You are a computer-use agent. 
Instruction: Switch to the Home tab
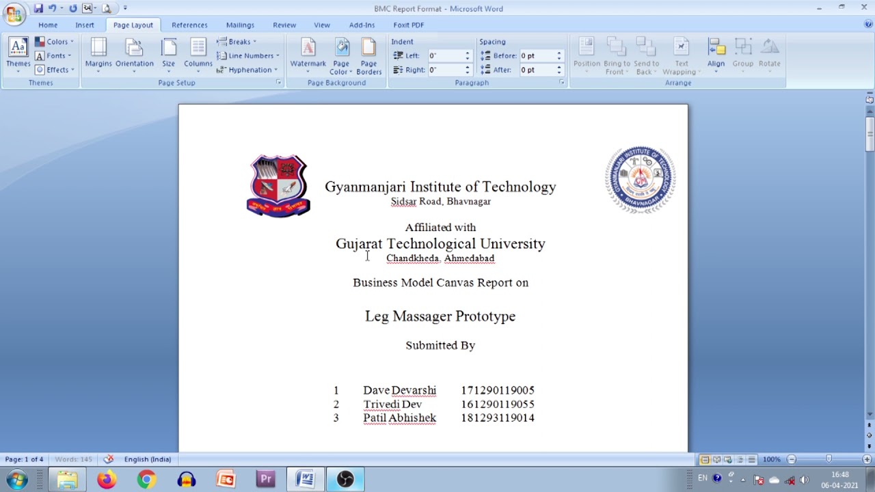coord(48,25)
